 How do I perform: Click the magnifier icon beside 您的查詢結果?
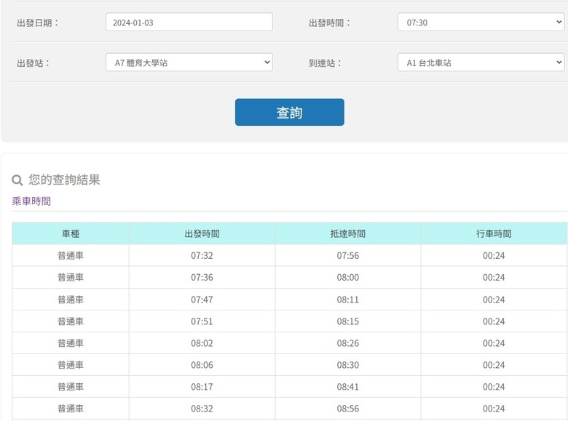click(x=17, y=180)
